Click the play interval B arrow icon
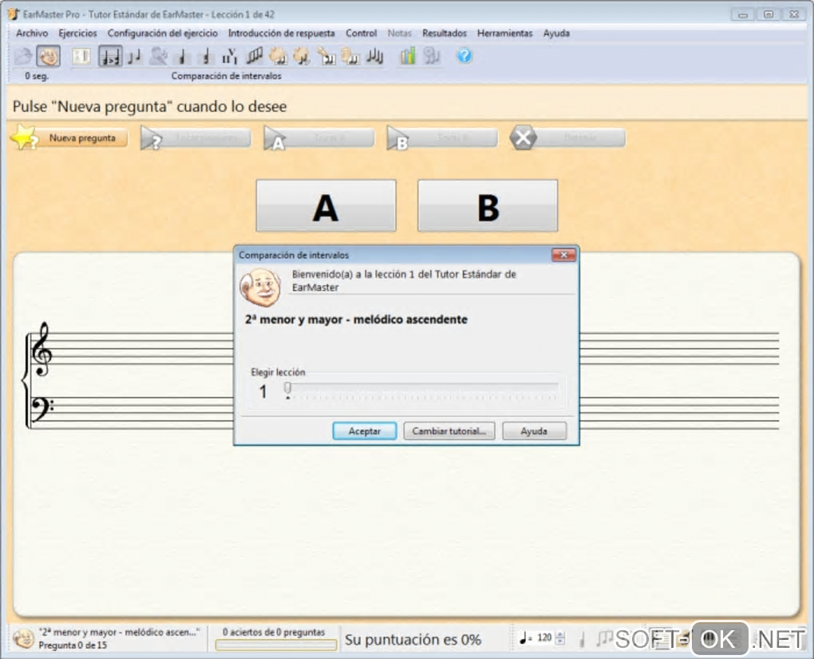814x659 pixels. pos(398,138)
